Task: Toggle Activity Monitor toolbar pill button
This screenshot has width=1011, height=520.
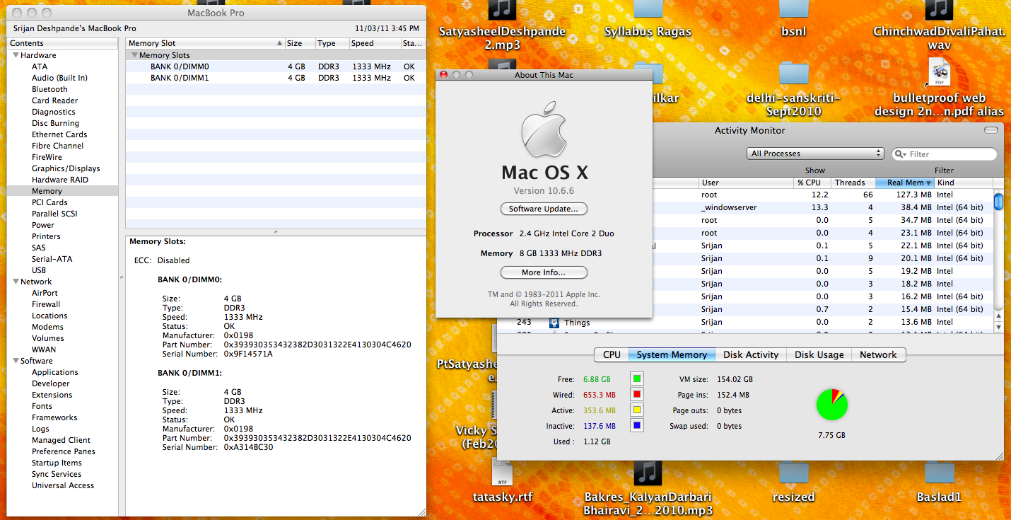Action: point(990,130)
